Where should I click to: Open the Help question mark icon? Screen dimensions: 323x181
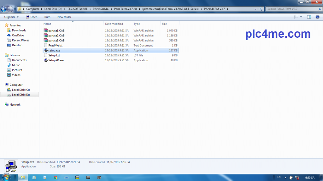coord(317,17)
